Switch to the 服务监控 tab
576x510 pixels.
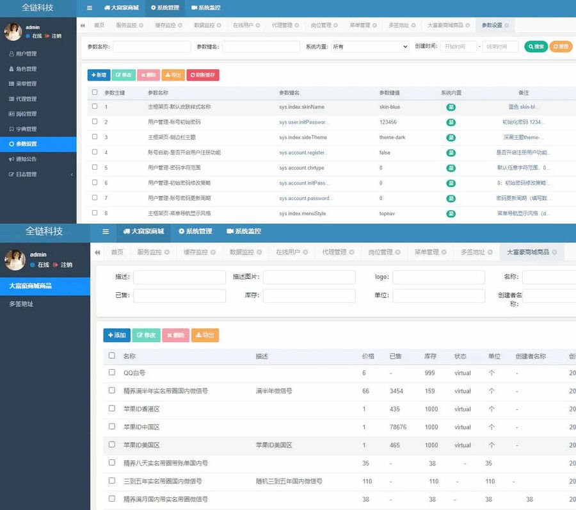tap(125, 27)
